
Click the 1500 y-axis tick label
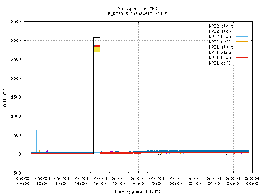click(16, 97)
